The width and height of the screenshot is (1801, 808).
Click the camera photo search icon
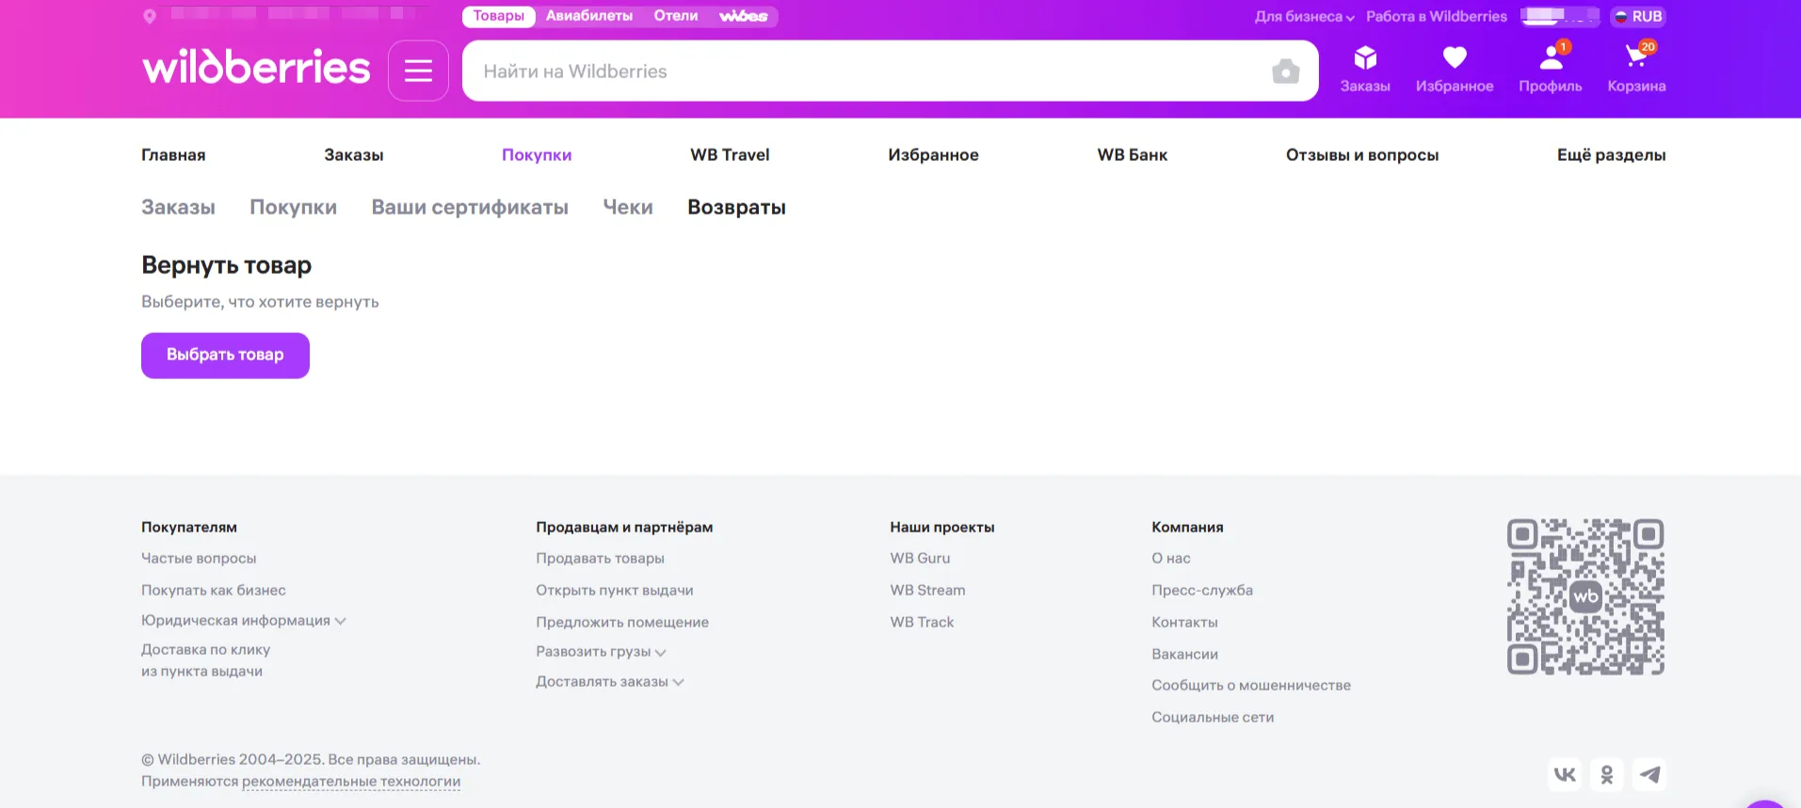click(1285, 71)
